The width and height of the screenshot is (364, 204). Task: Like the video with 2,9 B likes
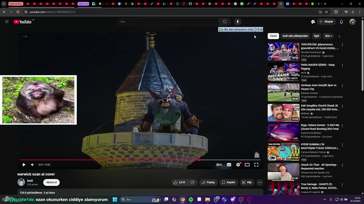point(179,182)
